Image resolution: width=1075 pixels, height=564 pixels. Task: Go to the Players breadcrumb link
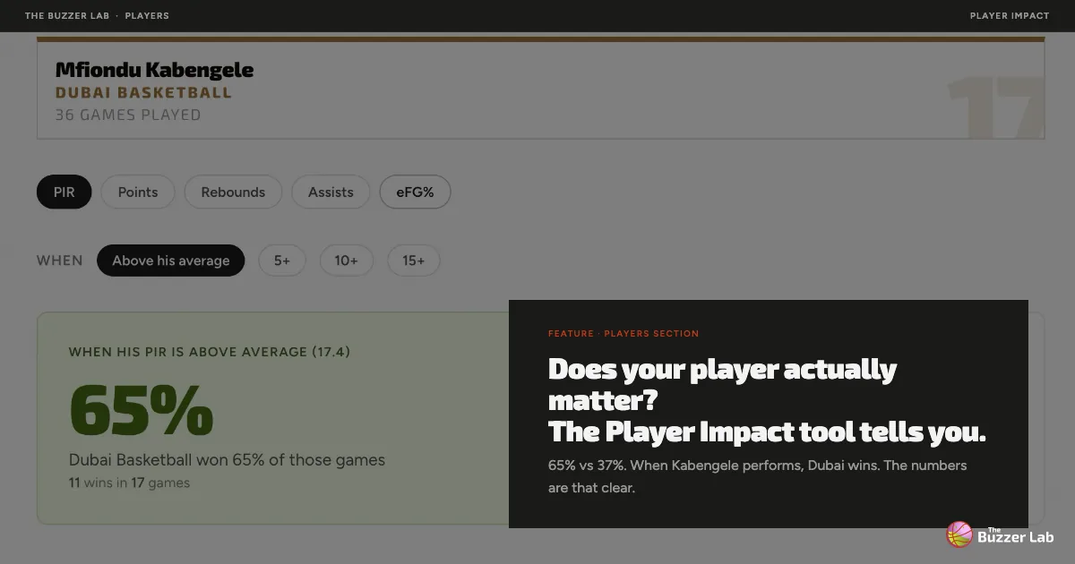pyautogui.click(x=147, y=15)
